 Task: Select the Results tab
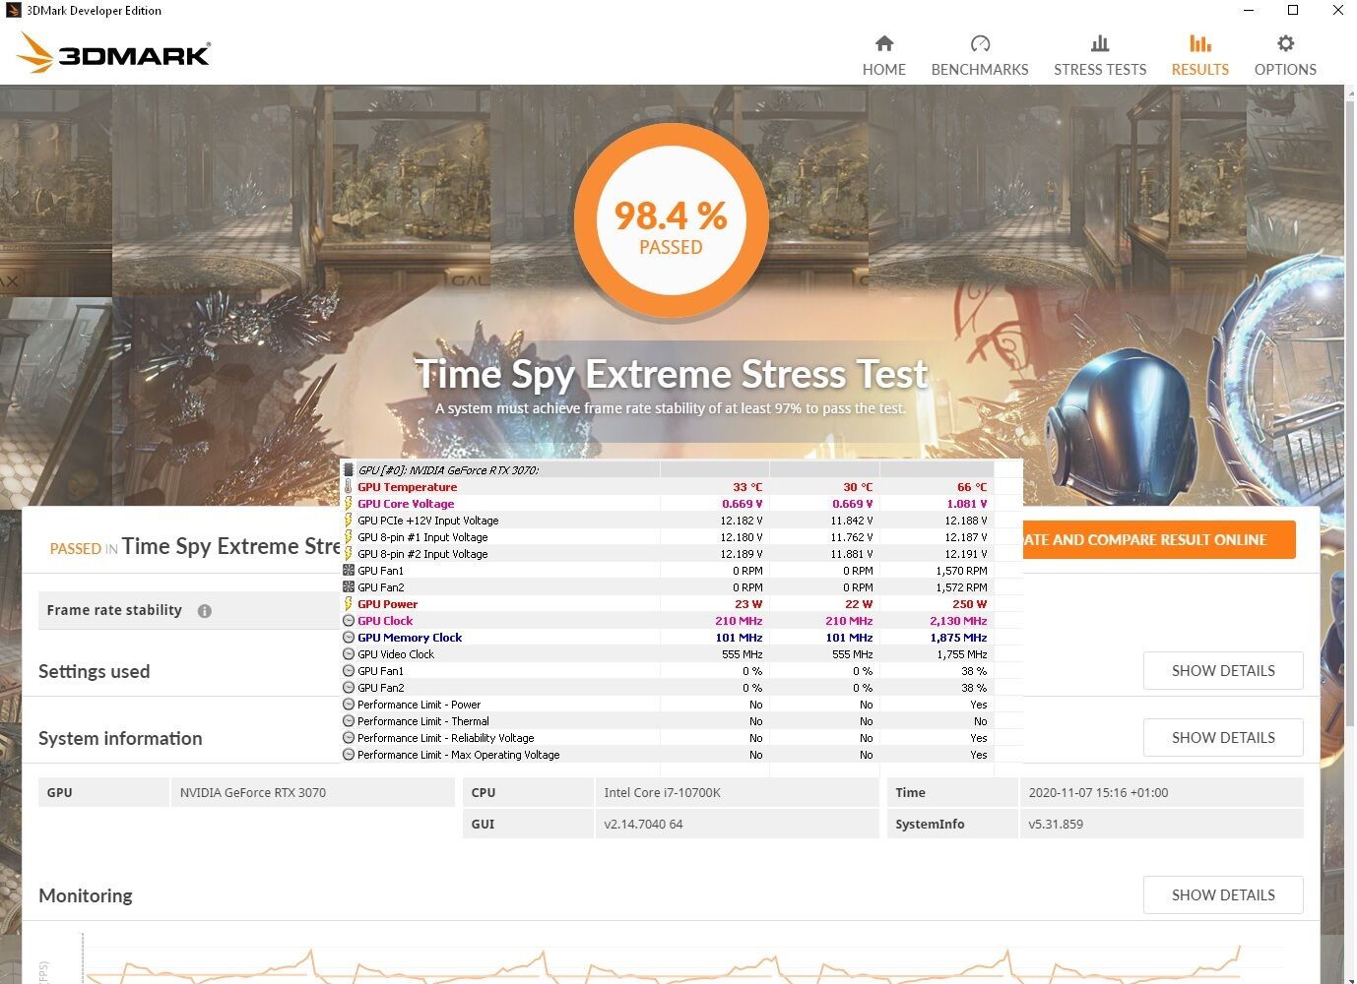pos(1199,56)
